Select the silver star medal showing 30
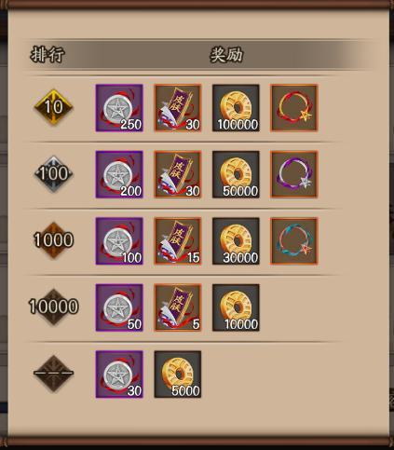The width and height of the screenshot is (394, 450). pyautogui.click(x=119, y=375)
